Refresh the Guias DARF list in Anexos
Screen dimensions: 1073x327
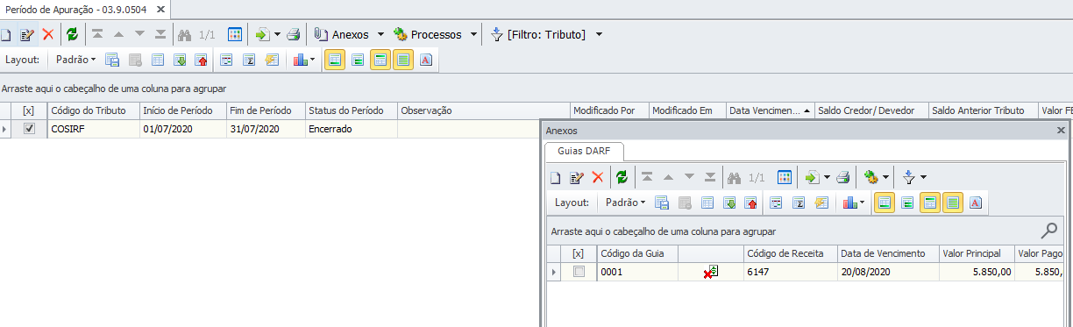622,177
